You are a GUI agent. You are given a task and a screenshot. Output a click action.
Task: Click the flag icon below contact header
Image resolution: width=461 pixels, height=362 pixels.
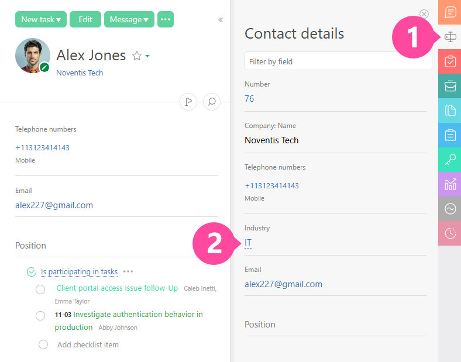click(188, 102)
